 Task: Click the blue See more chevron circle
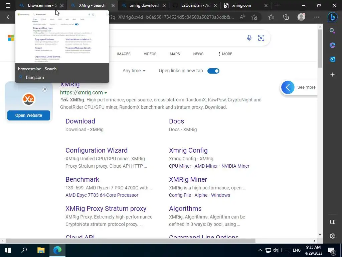[x=288, y=87]
